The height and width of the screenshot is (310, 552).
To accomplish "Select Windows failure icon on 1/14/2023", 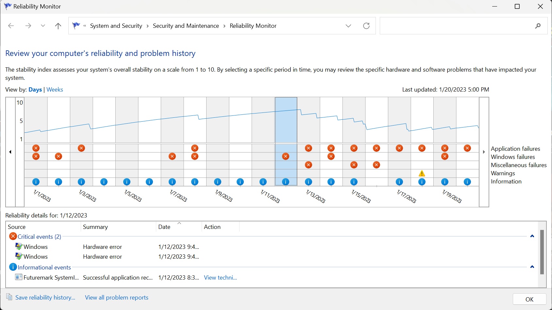I will (331, 156).
